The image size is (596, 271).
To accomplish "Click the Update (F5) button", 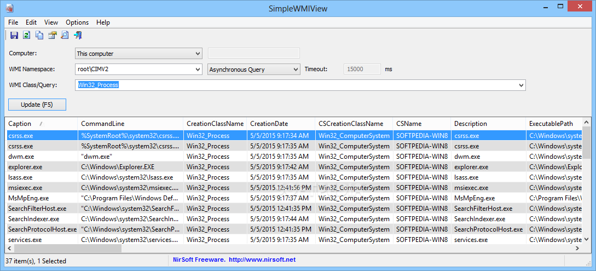I will tap(37, 105).
